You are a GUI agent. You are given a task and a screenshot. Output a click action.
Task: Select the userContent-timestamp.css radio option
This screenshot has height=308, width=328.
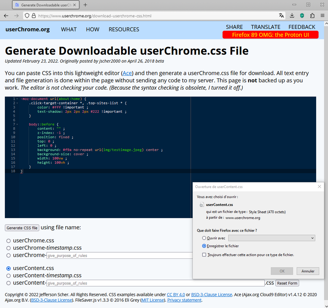tap(9, 276)
